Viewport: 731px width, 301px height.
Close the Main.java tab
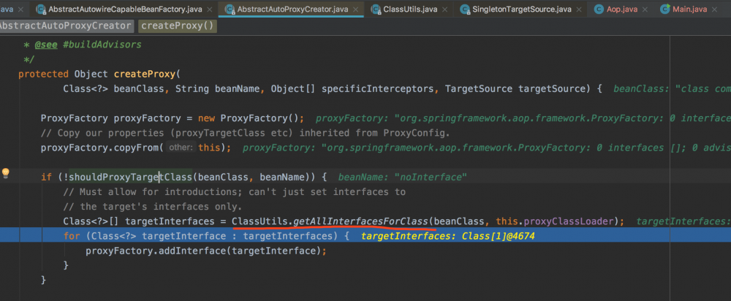(x=716, y=9)
